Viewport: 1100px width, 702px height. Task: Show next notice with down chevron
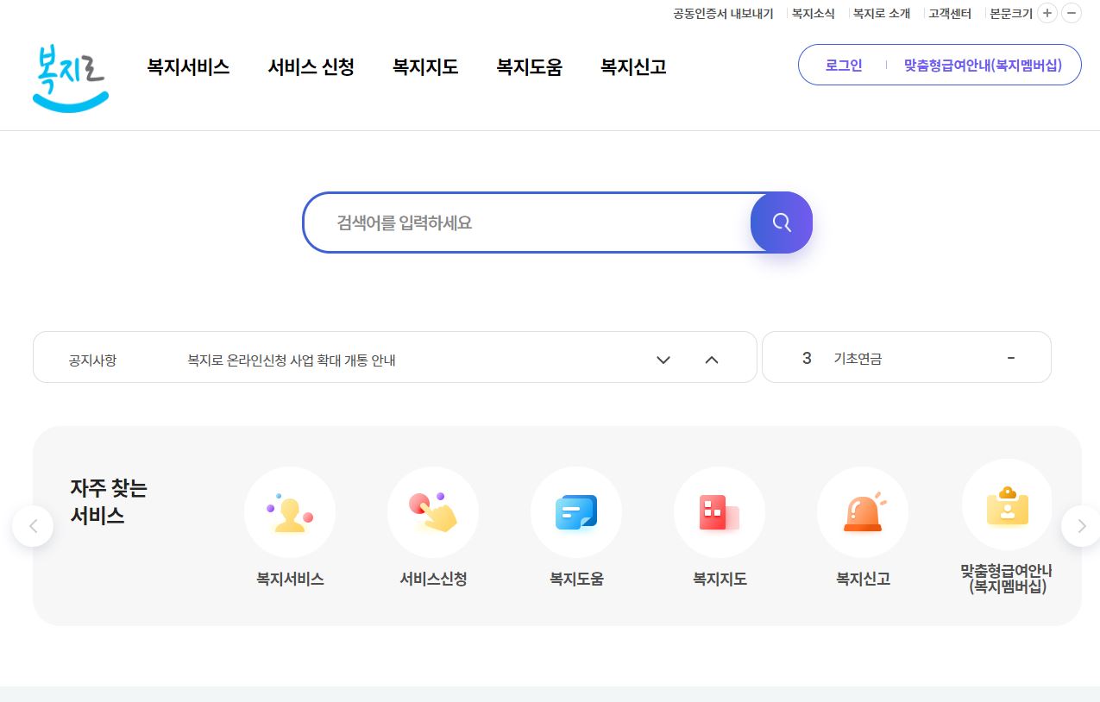(x=663, y=360)
